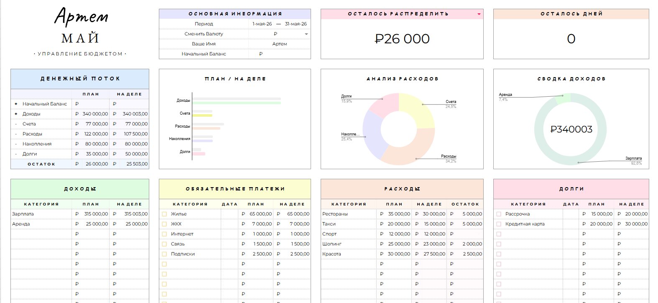
Task: Click the Расходы section header
Action: pyautogui.click(x=402, y=189)
